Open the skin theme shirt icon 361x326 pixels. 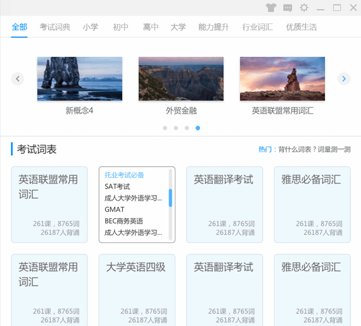pyautogui.click(x=271, y=8)
